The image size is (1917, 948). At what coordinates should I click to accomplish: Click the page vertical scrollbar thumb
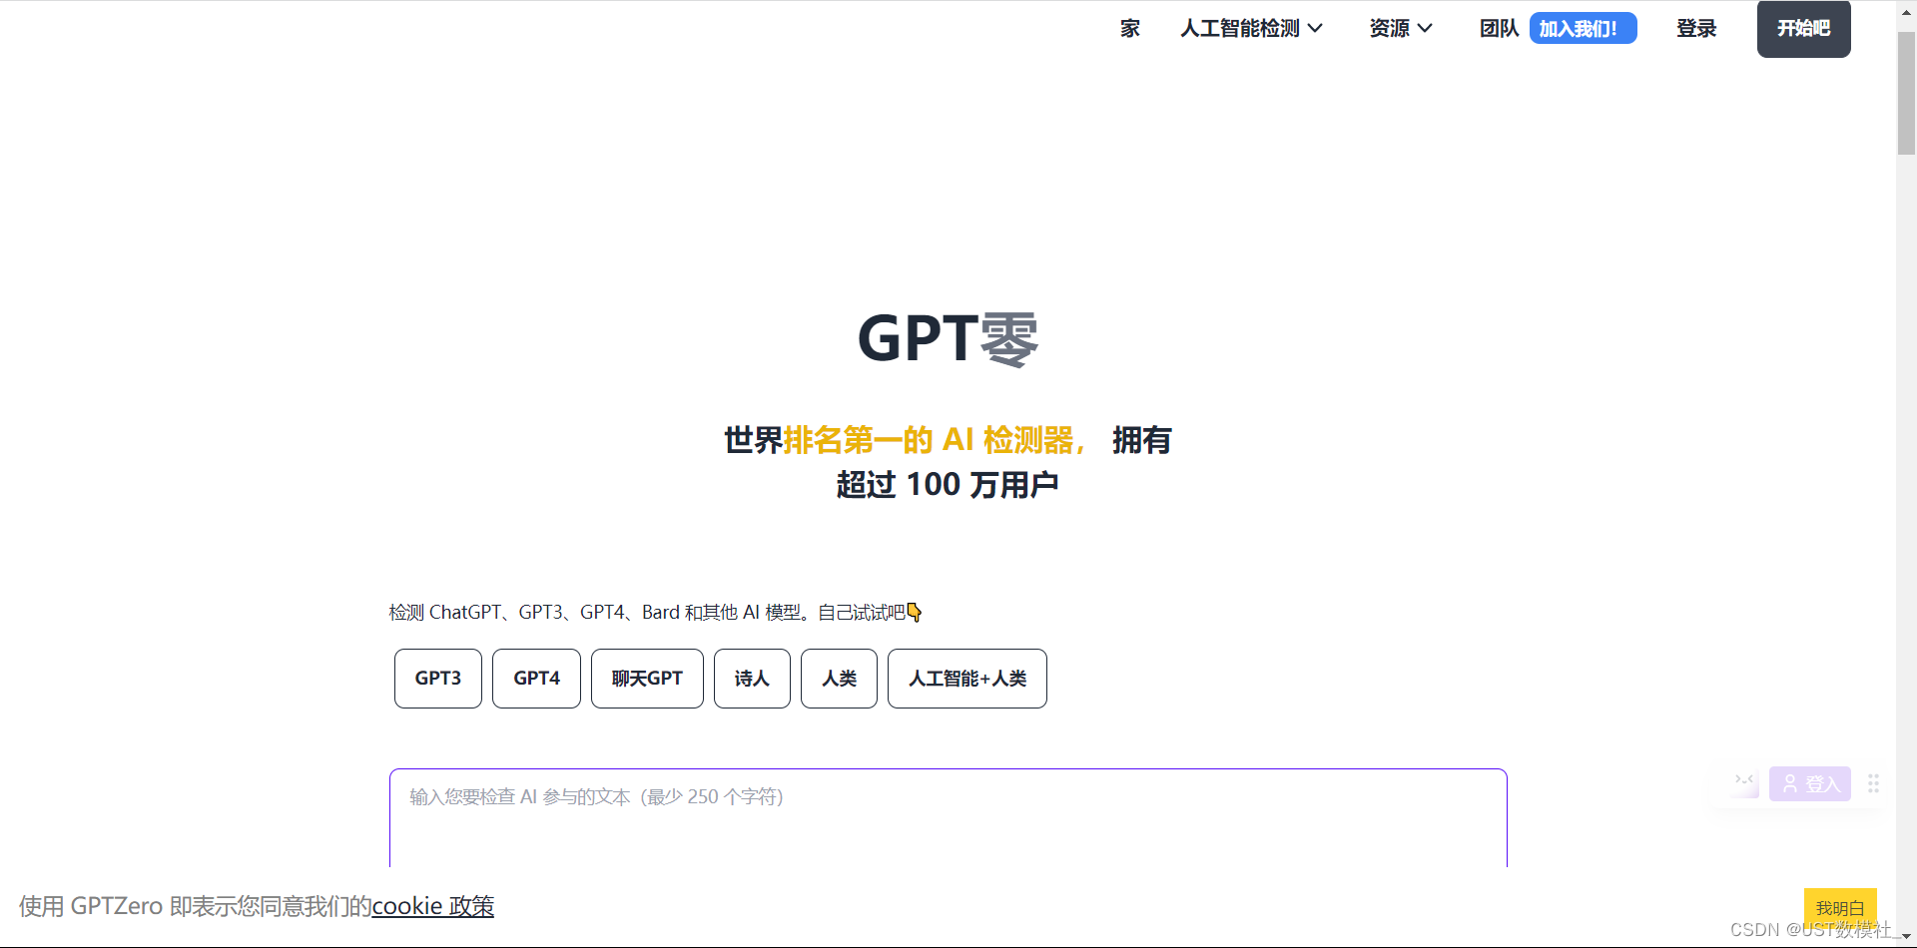1906,93
